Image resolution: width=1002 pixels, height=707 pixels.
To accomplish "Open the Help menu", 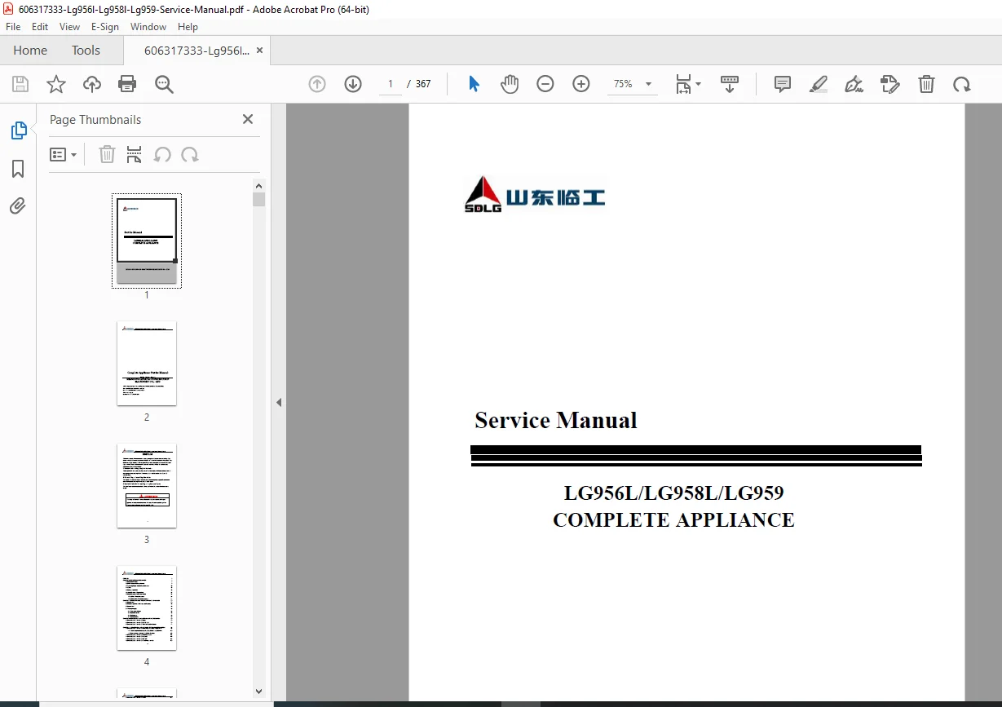I will [188, 27].
